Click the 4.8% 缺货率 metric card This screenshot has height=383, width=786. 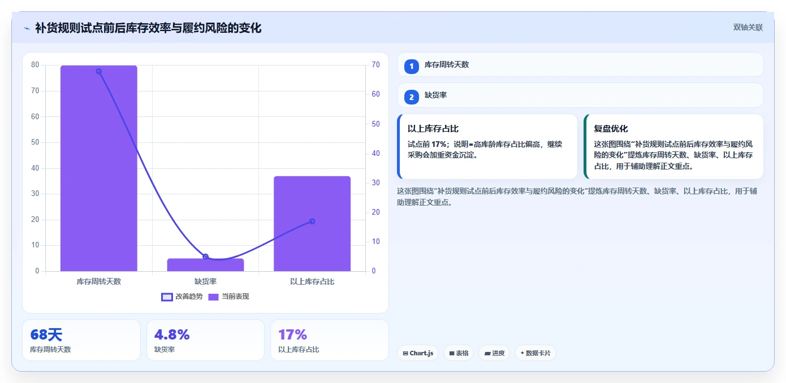tap(205, 340)
